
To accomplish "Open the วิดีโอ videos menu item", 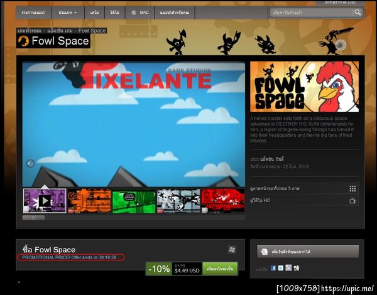I will 115,13.
